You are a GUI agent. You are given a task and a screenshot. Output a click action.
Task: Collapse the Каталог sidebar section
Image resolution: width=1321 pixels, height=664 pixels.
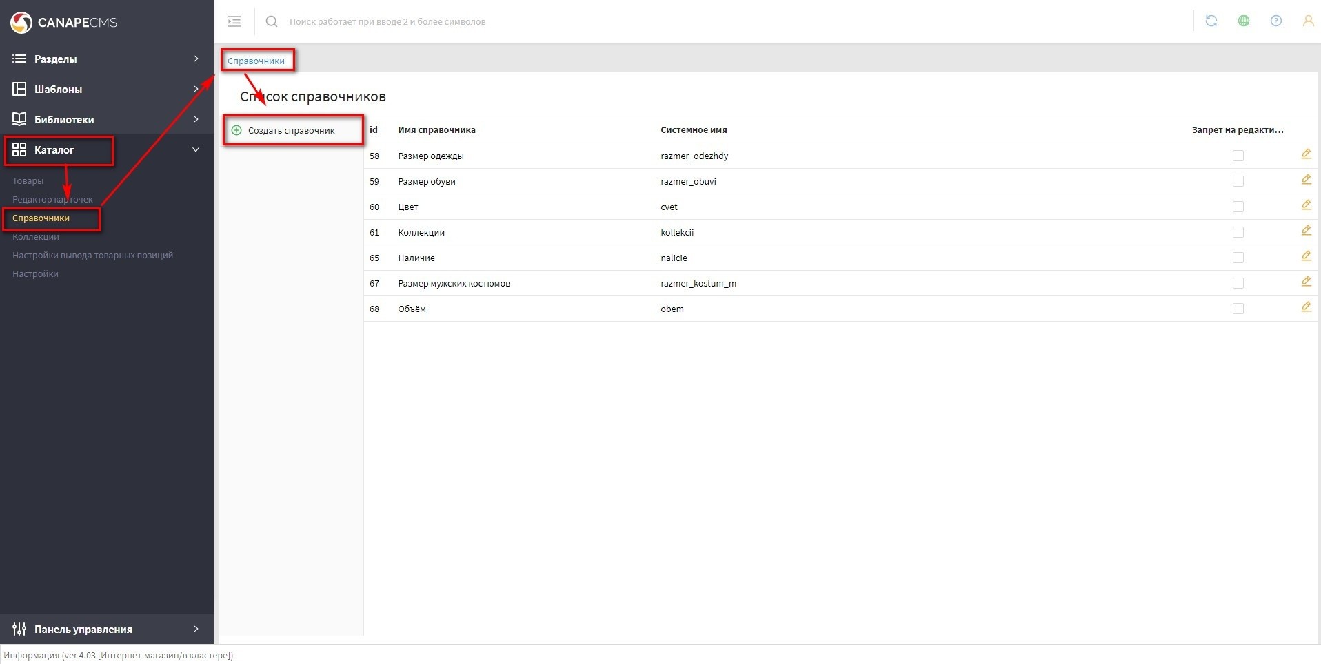coord(195,150)
